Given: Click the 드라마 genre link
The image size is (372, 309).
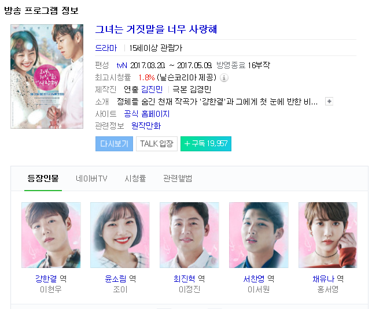Looking at the screenshot, I should click(106, 48).
